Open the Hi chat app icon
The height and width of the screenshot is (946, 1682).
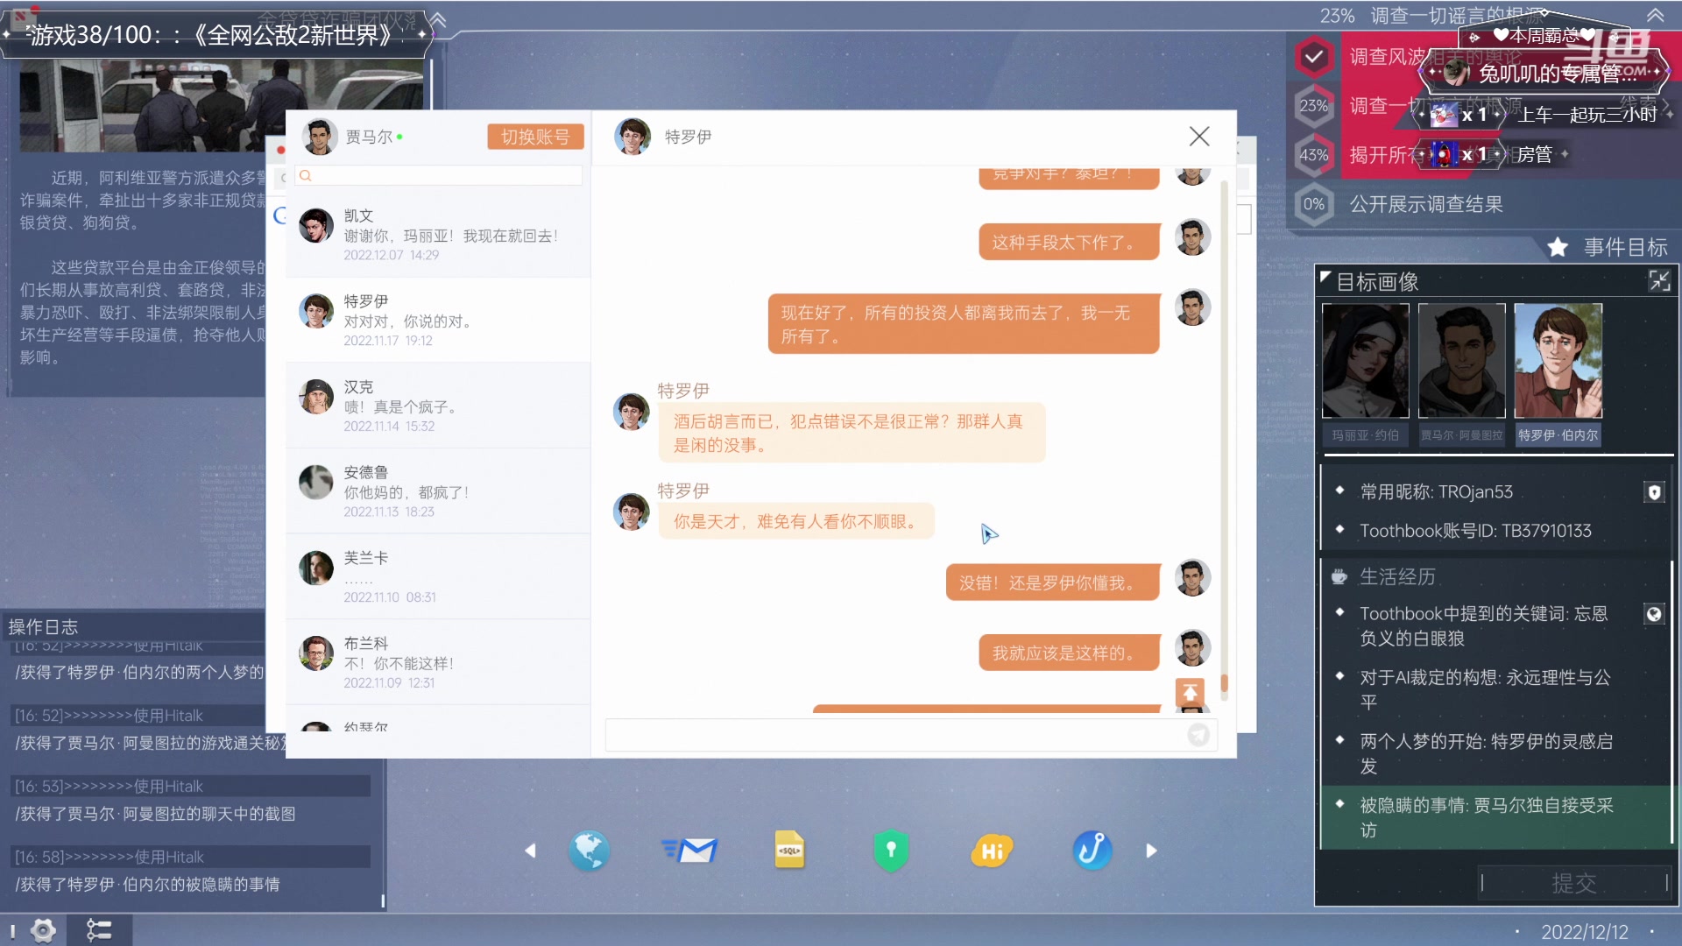coord(992,851)
